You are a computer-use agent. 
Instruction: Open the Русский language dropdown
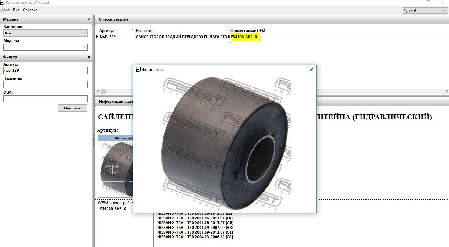coord(425,11)
